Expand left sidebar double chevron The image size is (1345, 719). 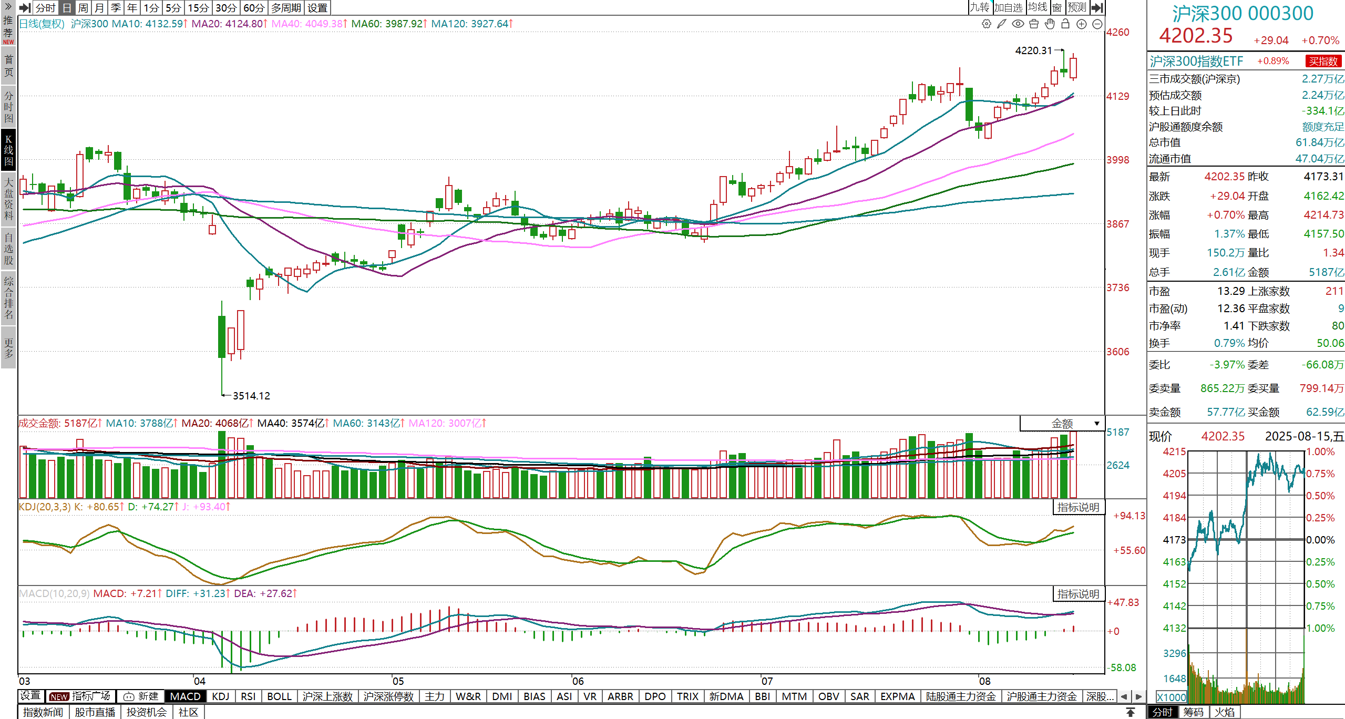tap(8, 7)
